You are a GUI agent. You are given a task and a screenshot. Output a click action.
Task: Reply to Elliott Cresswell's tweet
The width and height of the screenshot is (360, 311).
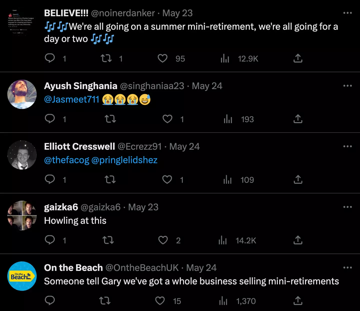50,179
